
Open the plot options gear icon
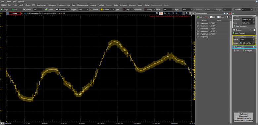tap(190, 13)
